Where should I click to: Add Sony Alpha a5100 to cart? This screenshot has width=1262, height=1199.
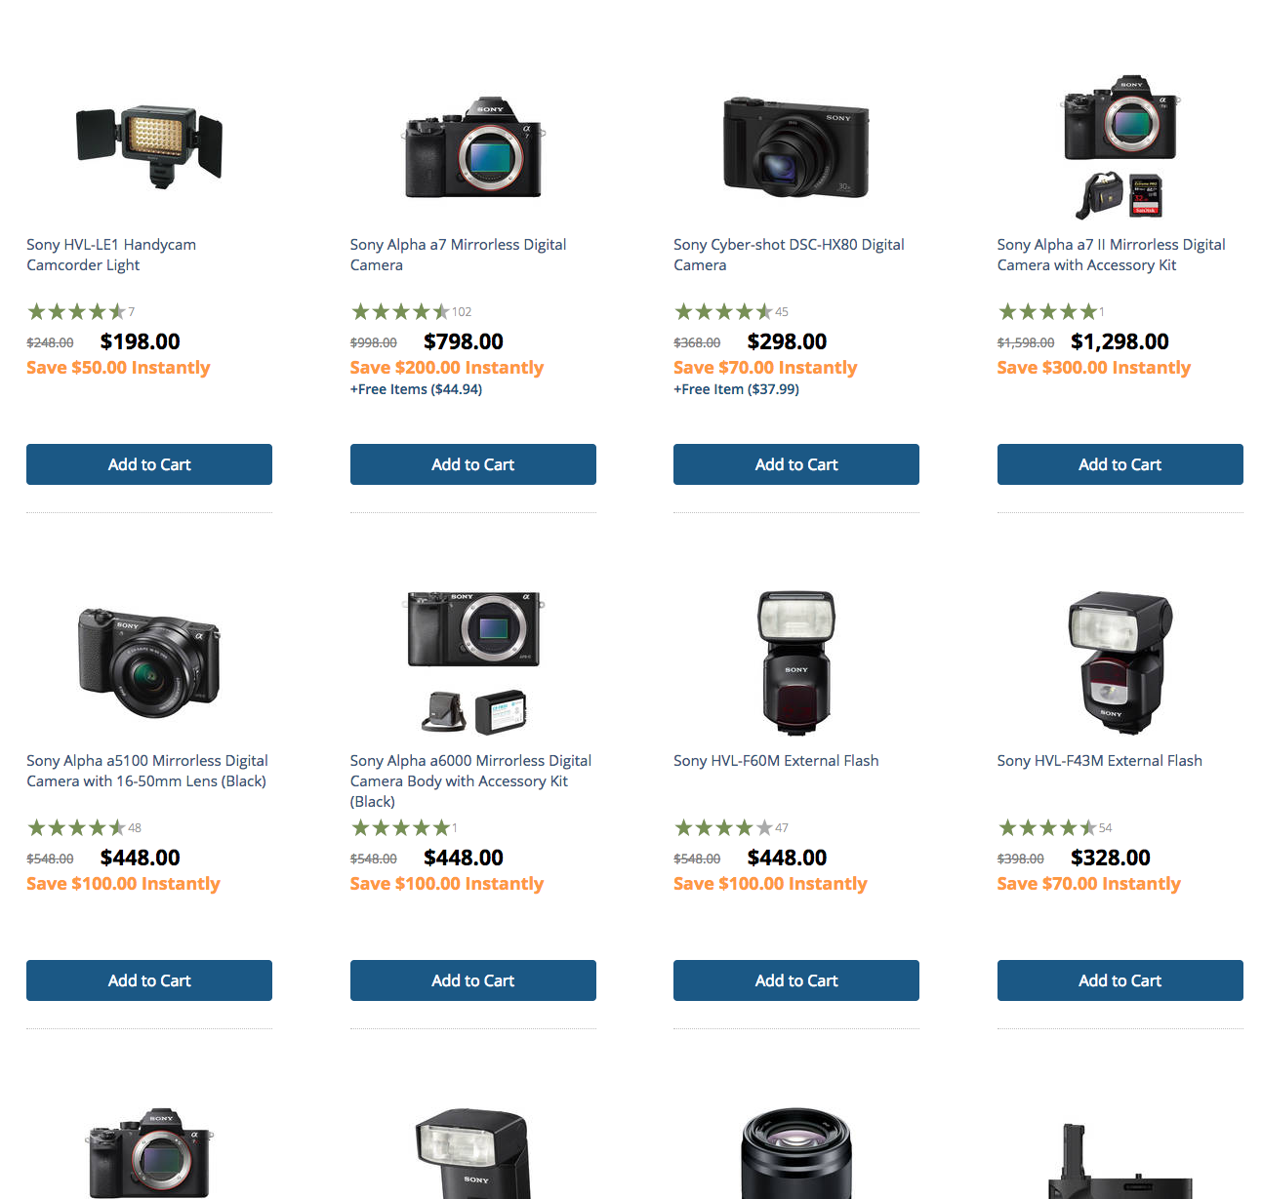coord(149,980)
